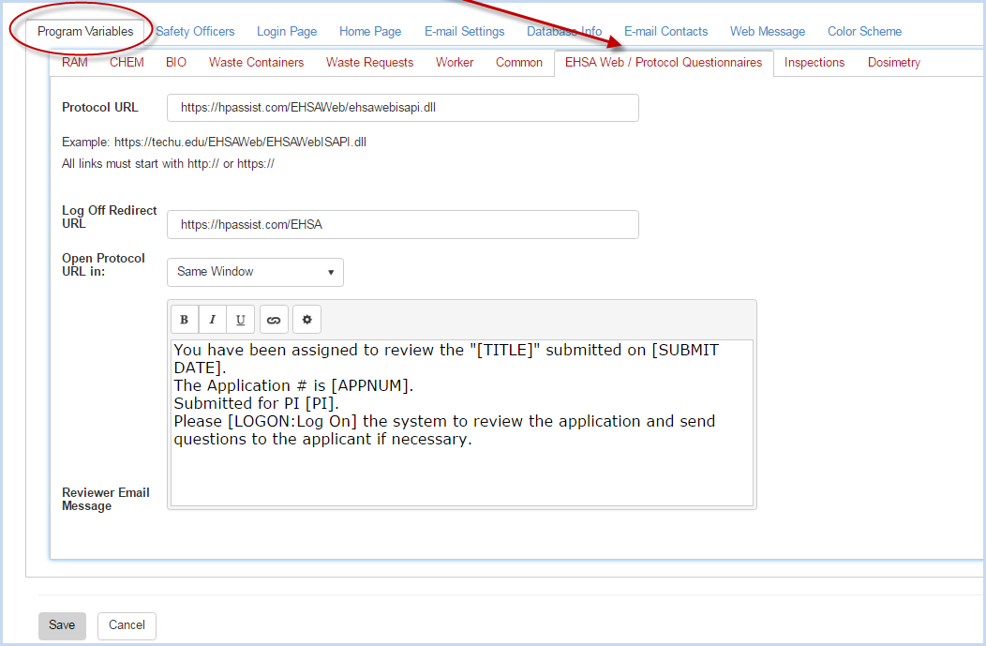Focus the Log Off Redirect URL field
986x646 pixels.
(x=403, y=225)
